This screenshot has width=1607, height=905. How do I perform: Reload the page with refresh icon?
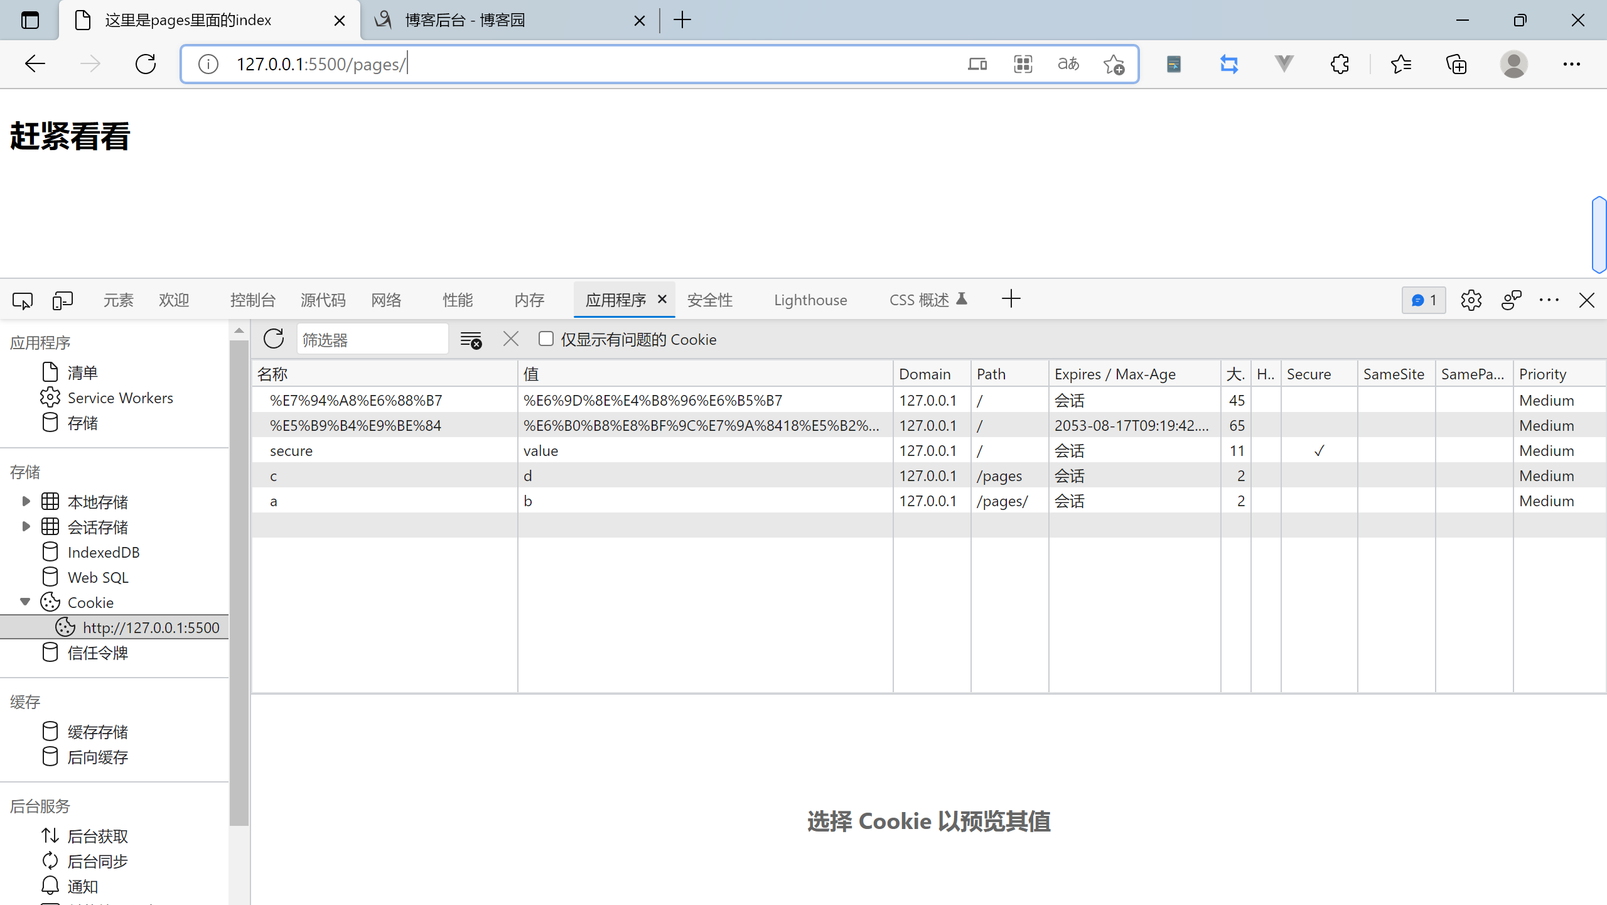(146, 63)
